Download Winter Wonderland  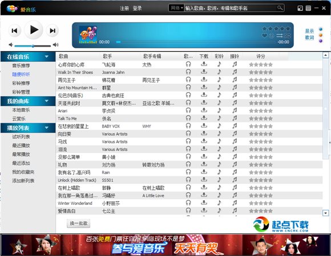204,203
